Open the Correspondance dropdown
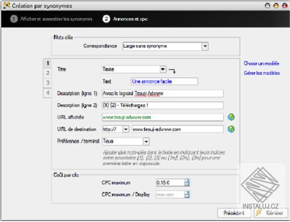This screenshot has width=290, height=222. pos(165,46)
